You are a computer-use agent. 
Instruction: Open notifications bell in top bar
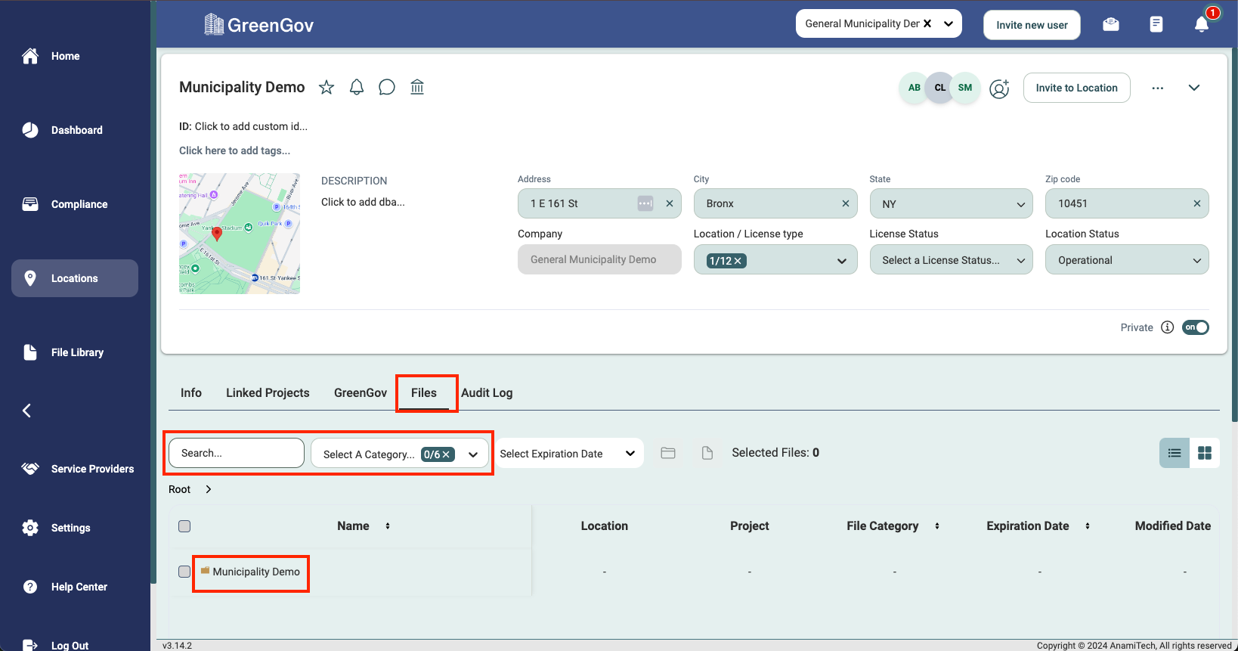coord(1201,24)
